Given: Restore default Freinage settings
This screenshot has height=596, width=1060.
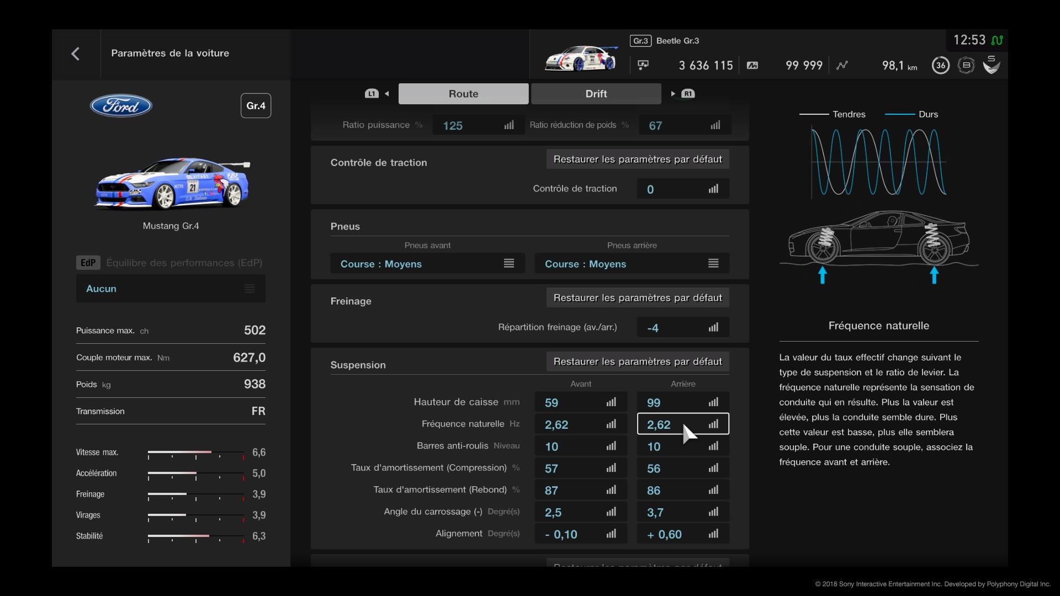Looking at the screenshot, I should click(638, 297).
